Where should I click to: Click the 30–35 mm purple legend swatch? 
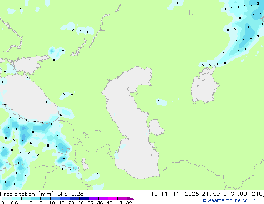(94, 199)
